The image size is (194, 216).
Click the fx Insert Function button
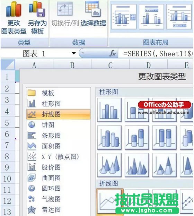pyautogui.click(x=113, y=53)
